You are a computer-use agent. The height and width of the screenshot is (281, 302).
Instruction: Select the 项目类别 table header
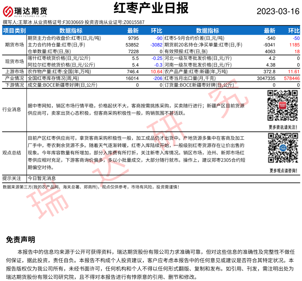(x=15, y=31)
